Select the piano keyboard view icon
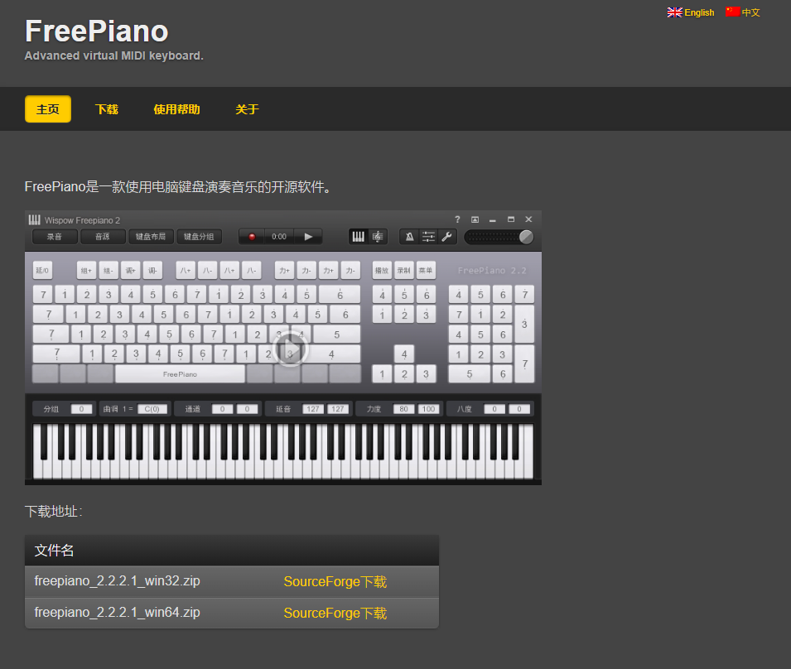 358,237
